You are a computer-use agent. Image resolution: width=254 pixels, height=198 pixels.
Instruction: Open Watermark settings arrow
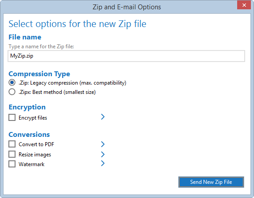click(103, 163)
